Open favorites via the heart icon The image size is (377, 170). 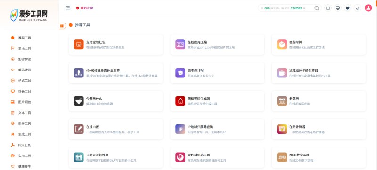[347, 8]
